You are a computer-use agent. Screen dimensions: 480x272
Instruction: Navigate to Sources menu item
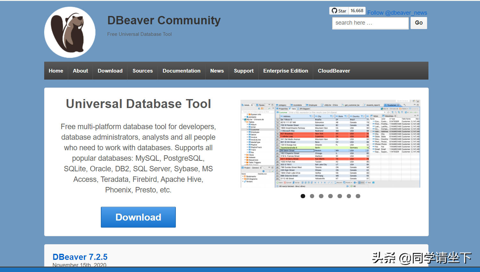(x=142, y=71)
